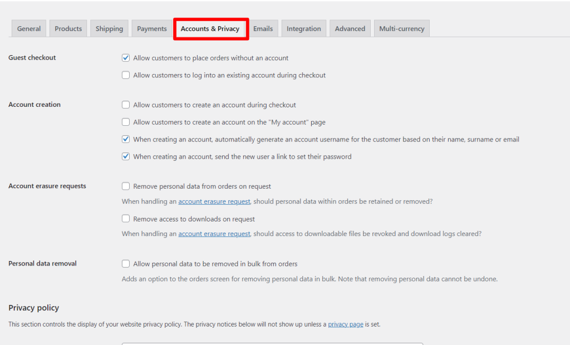Image resolution: width=570 pixels, height=345 pixels.
Task: Check Remove access to downloads on request
Action: pyautogui.click(x=126, y=219)
